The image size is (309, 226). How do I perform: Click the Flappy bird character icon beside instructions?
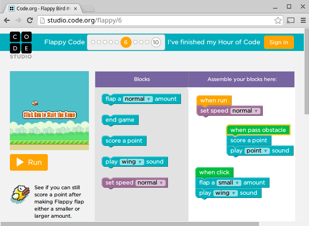[x=20, y=194]
